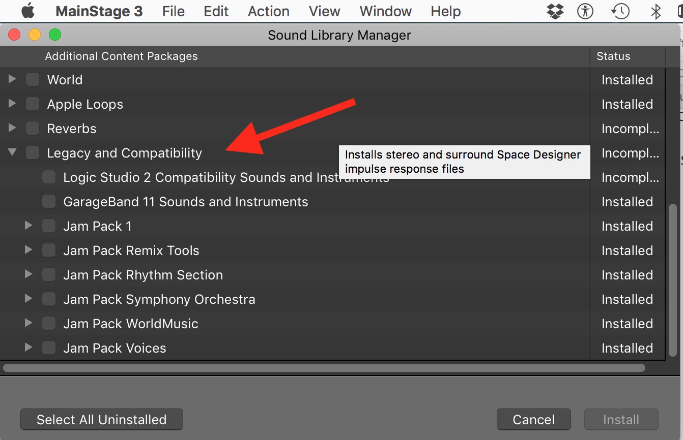The width and height of the screenshot is (683, 440).
Task: Select the Jam Pack 1 row label
Action: pos(97,226)
